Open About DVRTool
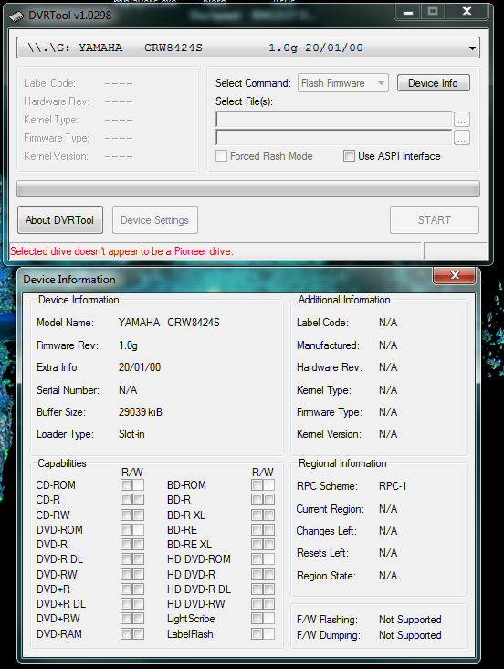This screenshot has height=669, width=504. 60,220
